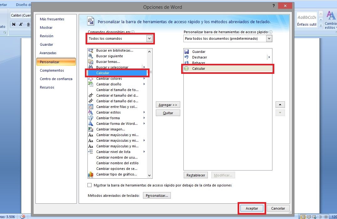Select Cambiar nombre de usu... command
337x219 pixels.
[117, 157]
